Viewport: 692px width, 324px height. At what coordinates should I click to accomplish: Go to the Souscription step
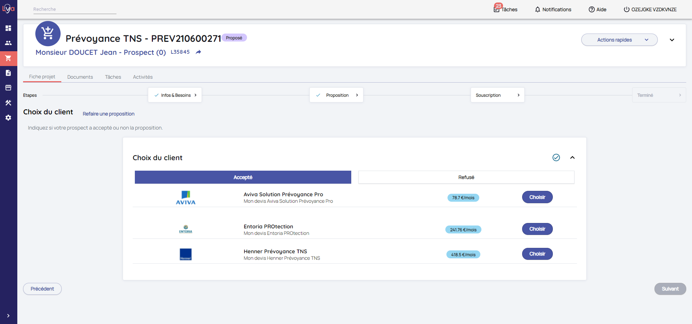pyautogui.click(x=497, y=95)
